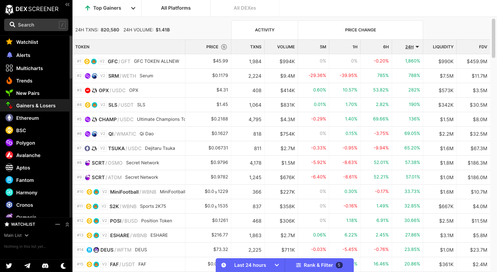Switch to the Avalanche chain
The height and width of the screenshot is (272, 497).
tap(35, 155)
